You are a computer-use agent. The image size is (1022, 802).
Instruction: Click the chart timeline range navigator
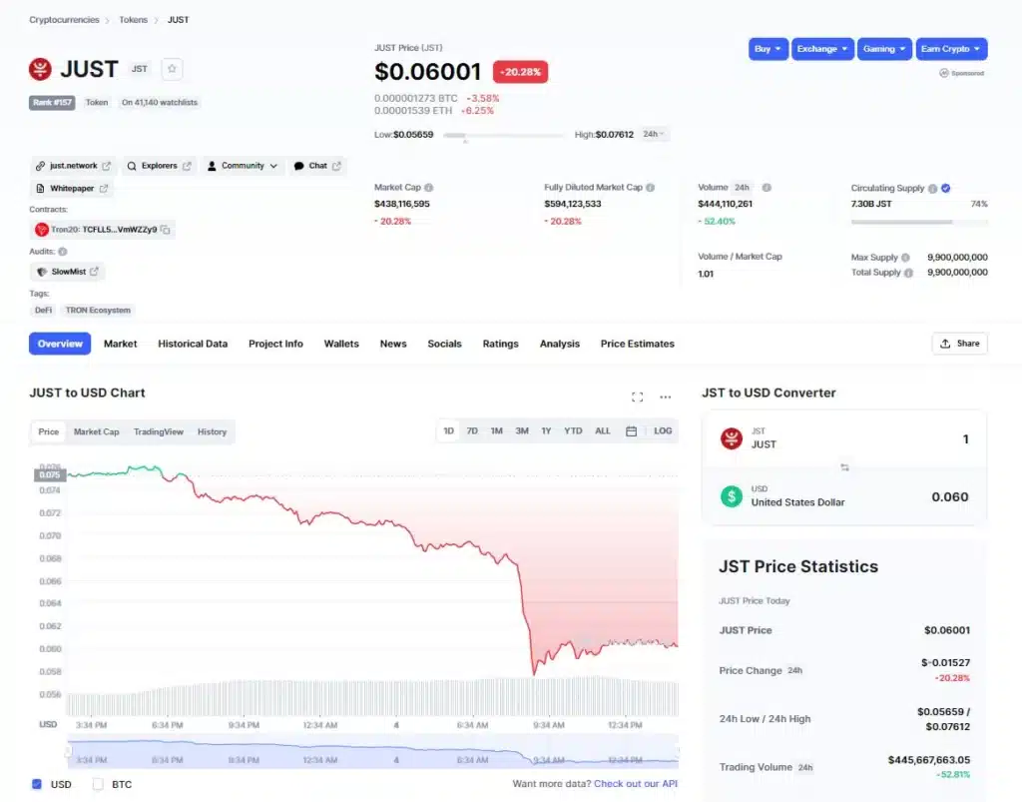(x=373, y=751)
